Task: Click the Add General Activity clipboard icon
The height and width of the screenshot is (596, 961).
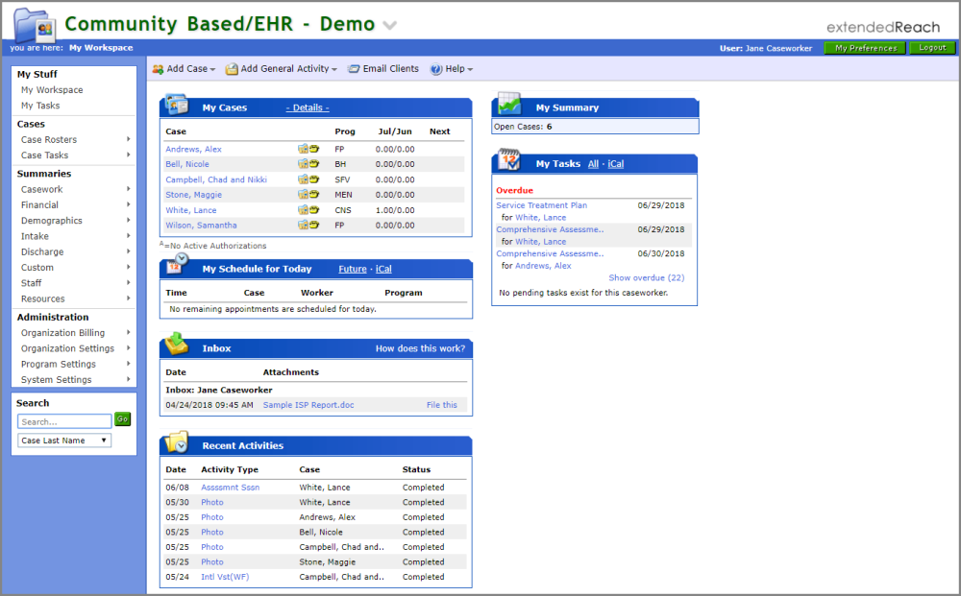Action: click(x=232, y=69)
